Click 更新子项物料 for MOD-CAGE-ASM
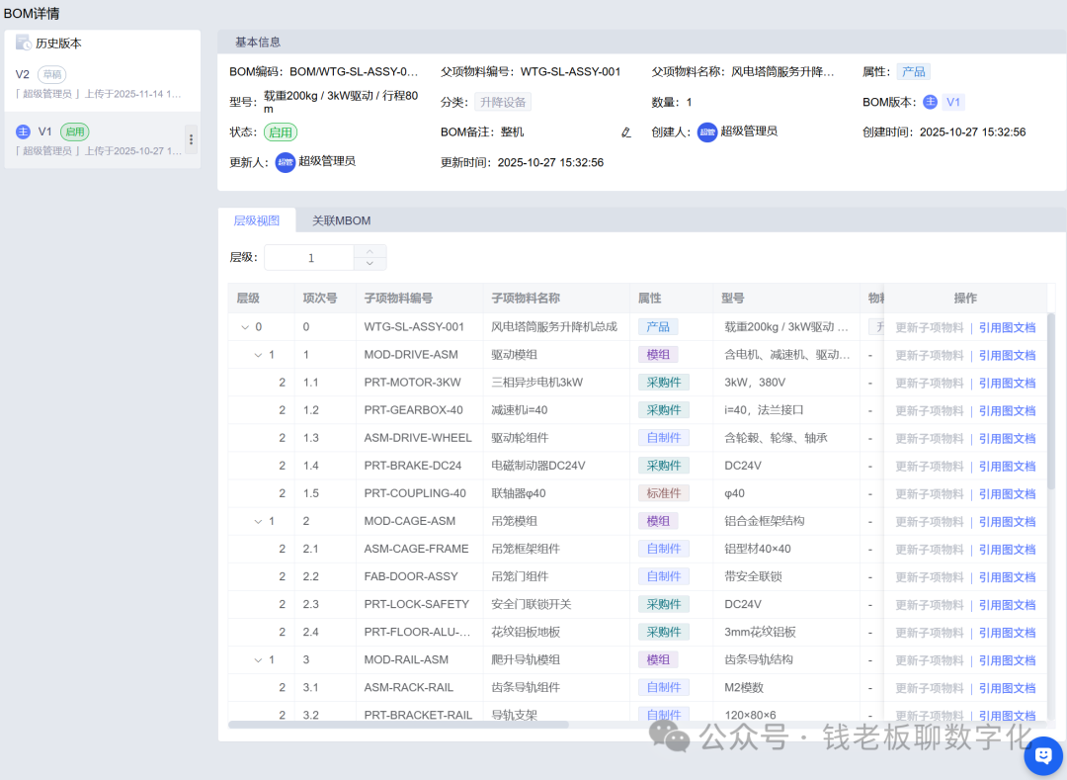Screen dimensions: 1067x780 (x=930, y=522)
